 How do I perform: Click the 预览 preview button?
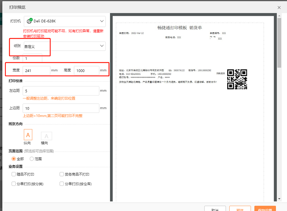(240, 208)
